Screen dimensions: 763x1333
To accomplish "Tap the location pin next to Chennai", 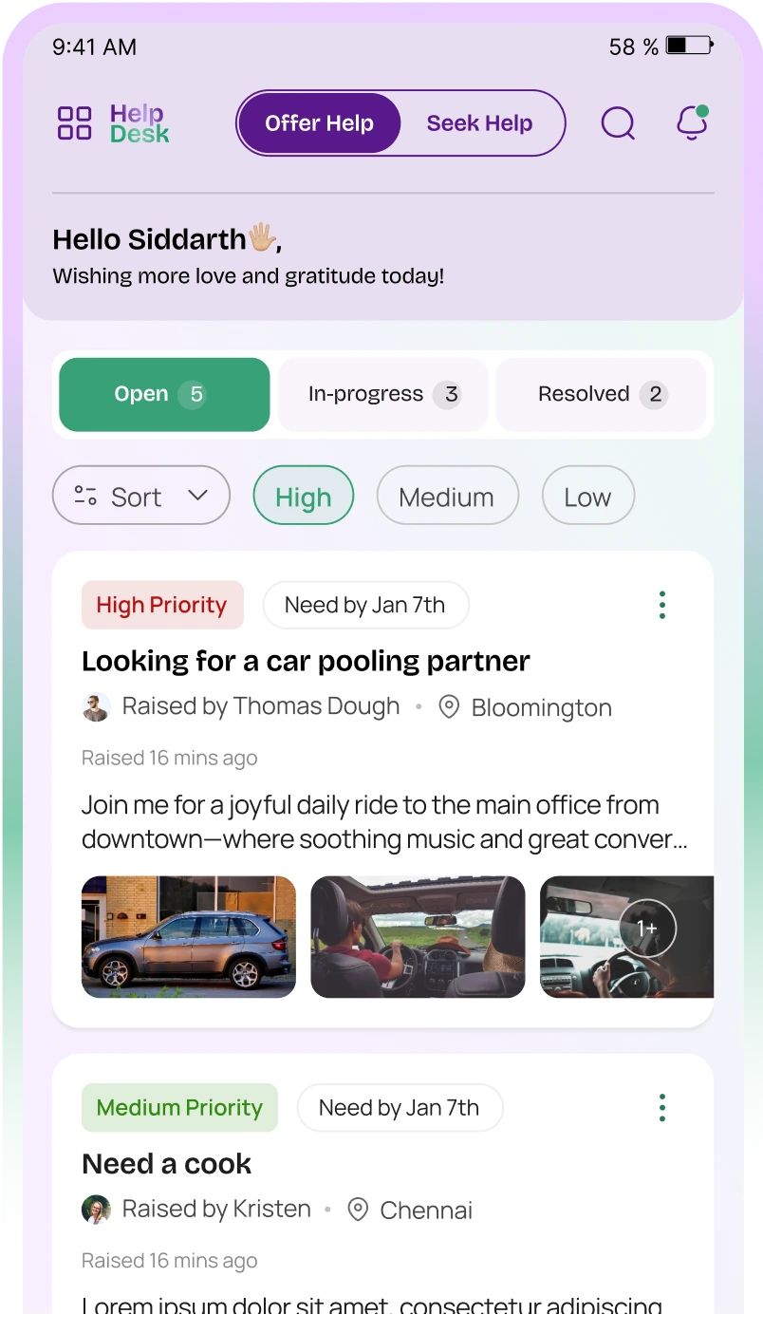I will (x=358, y=1210).
